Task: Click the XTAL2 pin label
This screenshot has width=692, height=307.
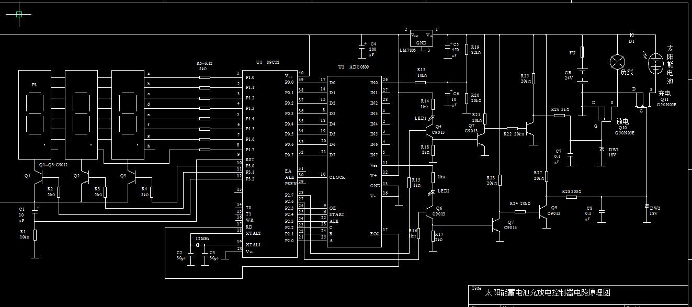Action: pyautogui.click(x=253, y=233)
